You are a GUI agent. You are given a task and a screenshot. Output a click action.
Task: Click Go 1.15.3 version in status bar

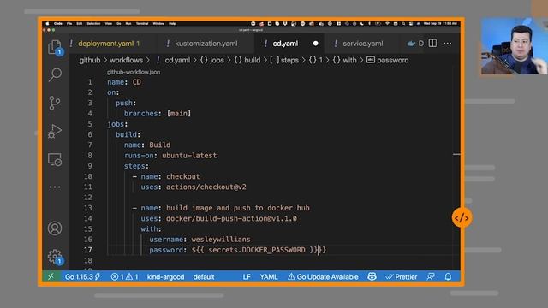[x=82, y=277]
